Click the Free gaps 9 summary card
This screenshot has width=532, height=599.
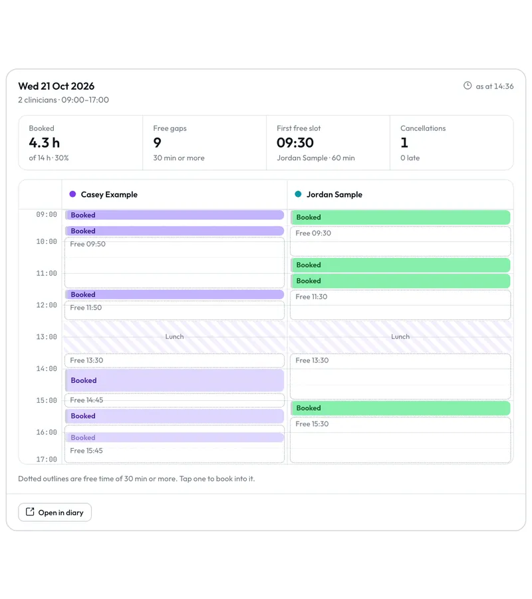click(204, 143)
